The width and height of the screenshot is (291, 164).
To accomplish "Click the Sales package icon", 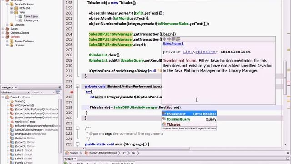I will pyautogui.click(x=16, y=12).
